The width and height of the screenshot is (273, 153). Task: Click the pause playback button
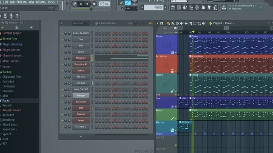[x=81, y=4]
